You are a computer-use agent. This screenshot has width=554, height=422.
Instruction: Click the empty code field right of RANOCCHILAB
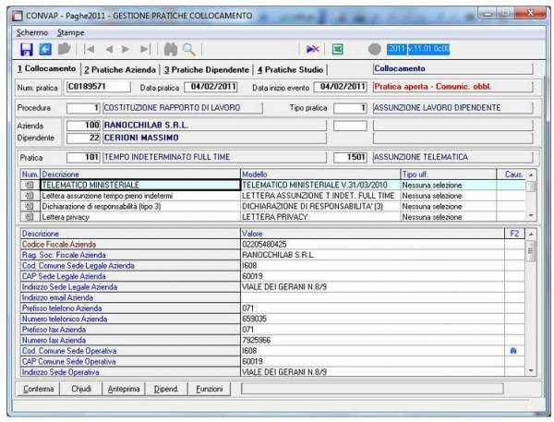[x=350, y=126]
